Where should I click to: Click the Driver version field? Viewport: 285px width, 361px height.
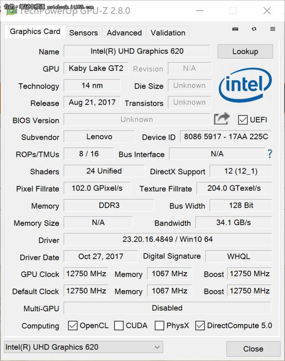pos(167,239)
